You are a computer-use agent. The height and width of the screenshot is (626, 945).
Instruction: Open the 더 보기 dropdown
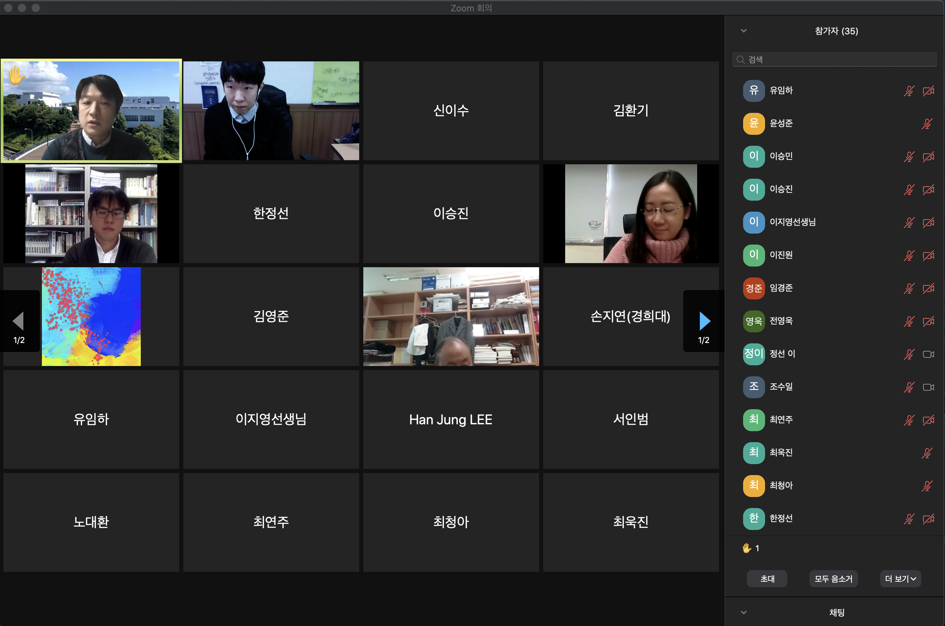(900, 579)
